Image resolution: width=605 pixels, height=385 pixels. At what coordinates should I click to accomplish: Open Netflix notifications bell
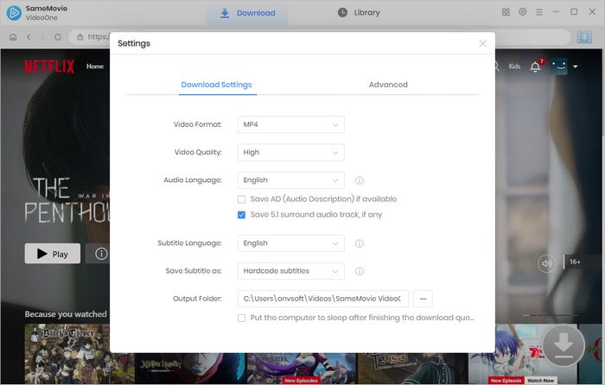tap(535, 66)
